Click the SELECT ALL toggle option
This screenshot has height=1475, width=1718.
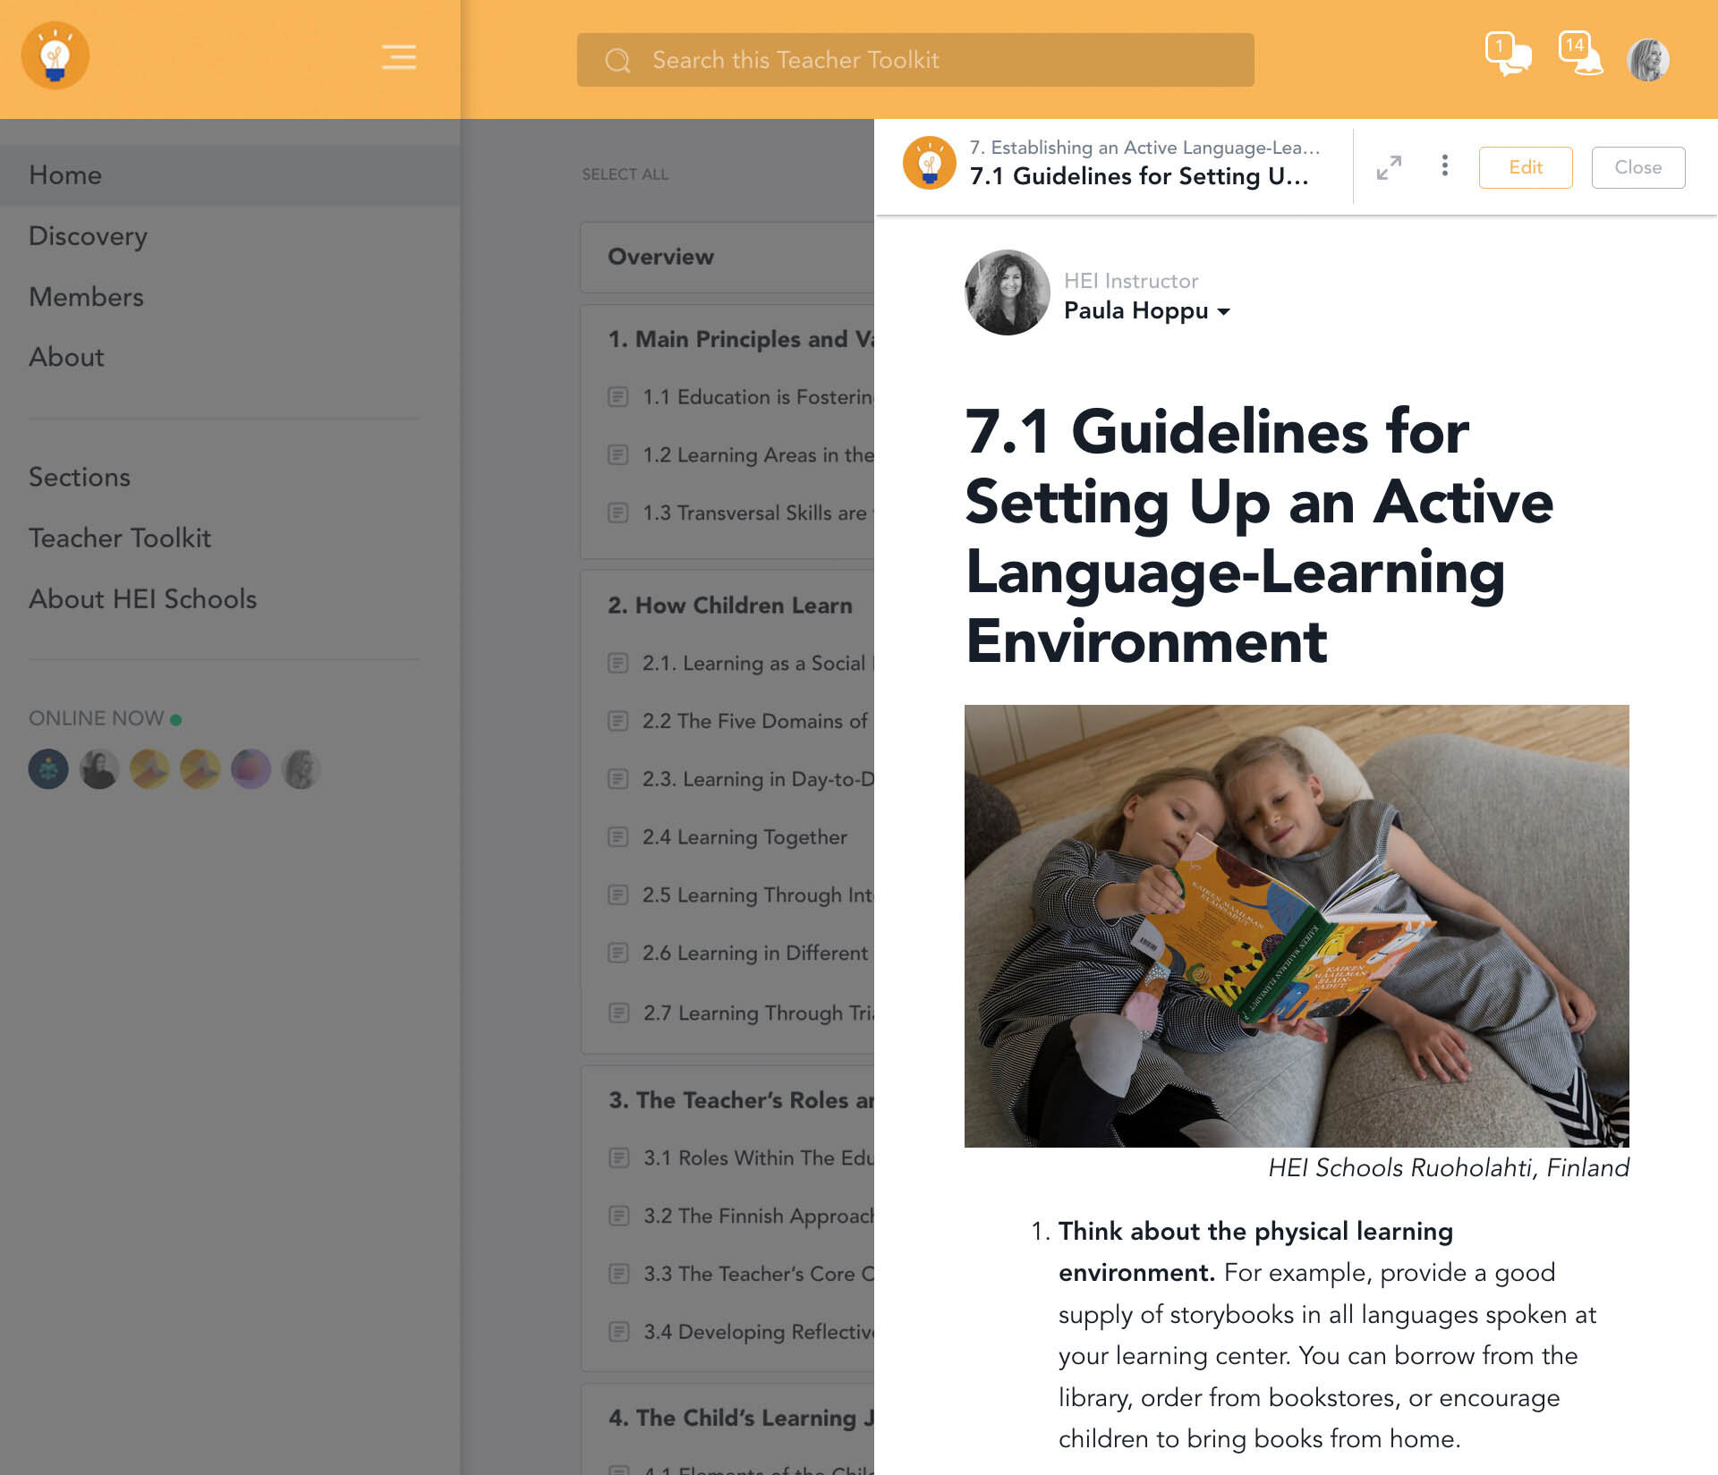click(624, 174)
